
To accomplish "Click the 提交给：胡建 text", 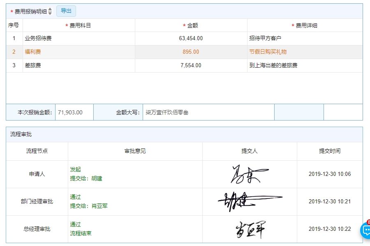I will point(86,179).
